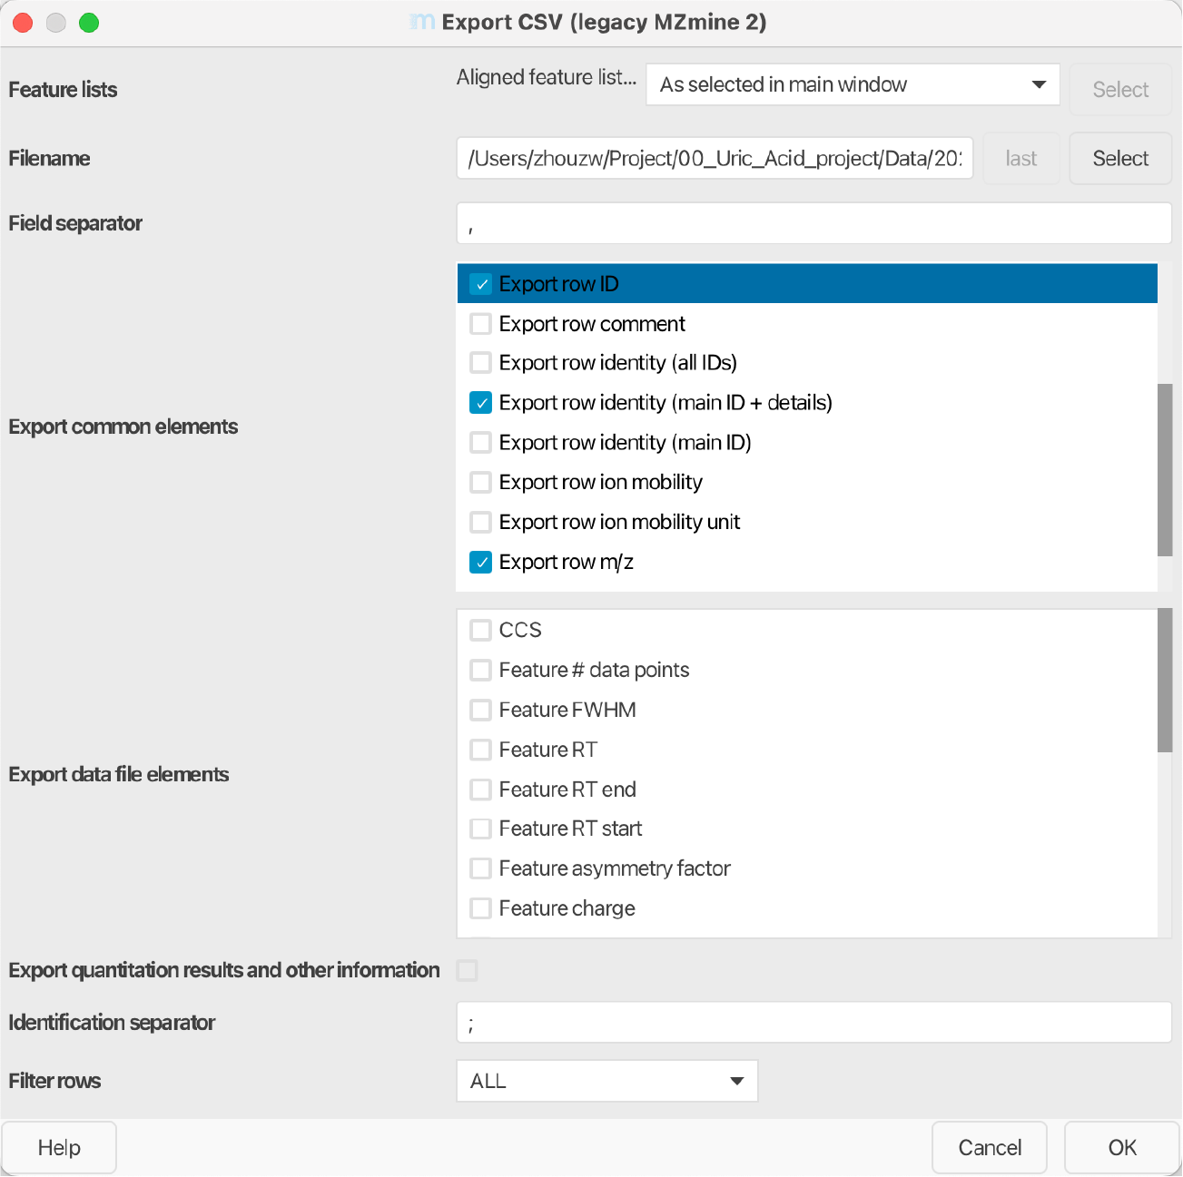Check the Export row ID checkbox

480,284
